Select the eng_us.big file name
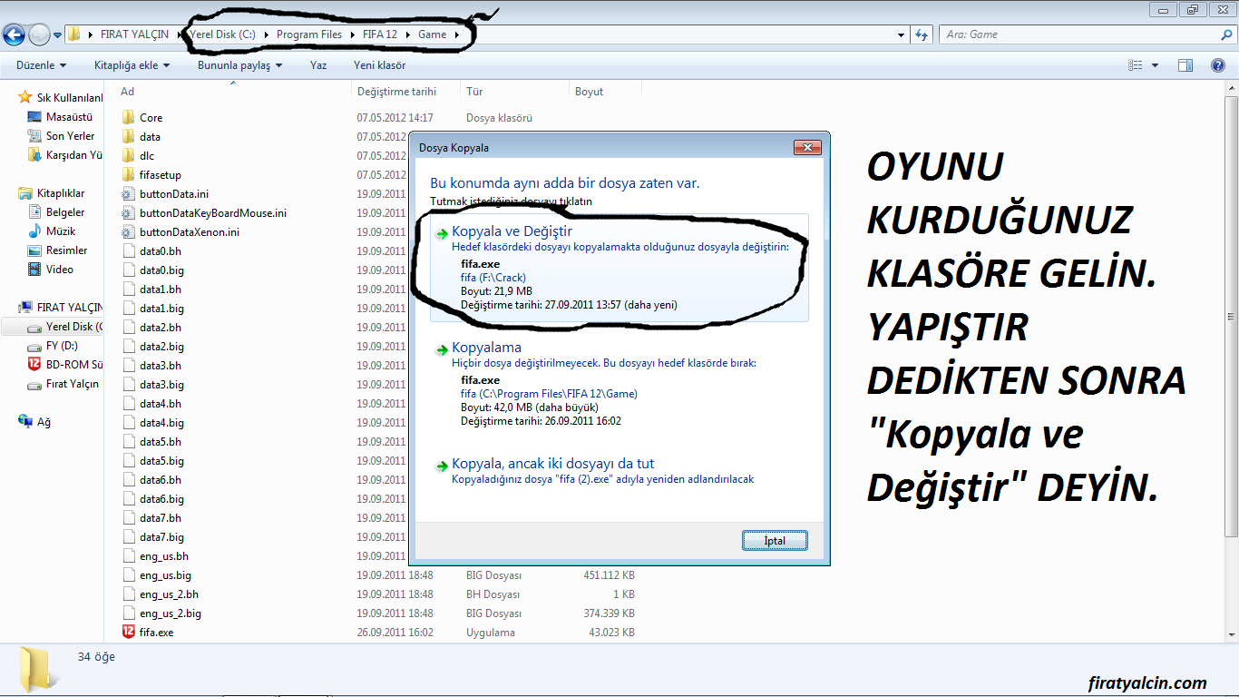The height and width of the screenshot is (697, 1239). coord(165,574)
